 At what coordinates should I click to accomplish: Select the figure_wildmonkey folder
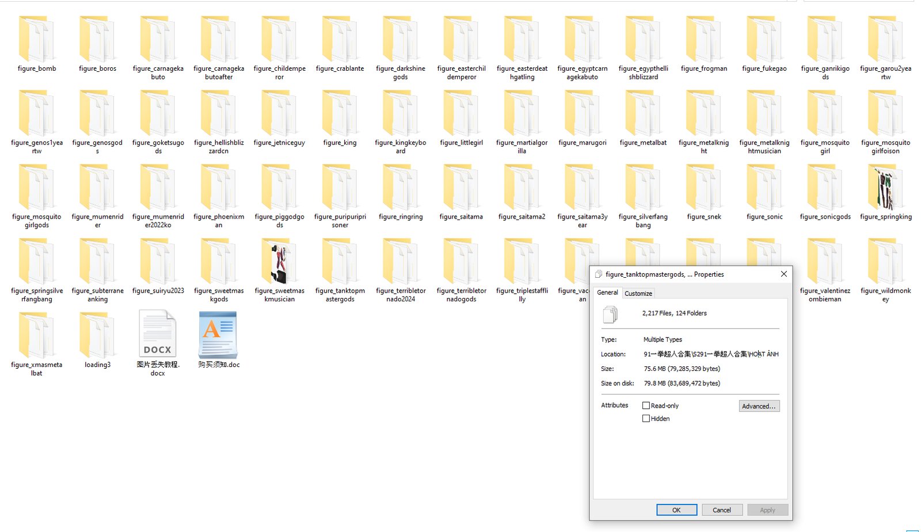[885, 262]
